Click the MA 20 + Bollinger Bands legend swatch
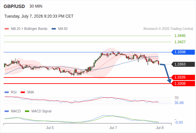196x133 pixels. (7, 29)
